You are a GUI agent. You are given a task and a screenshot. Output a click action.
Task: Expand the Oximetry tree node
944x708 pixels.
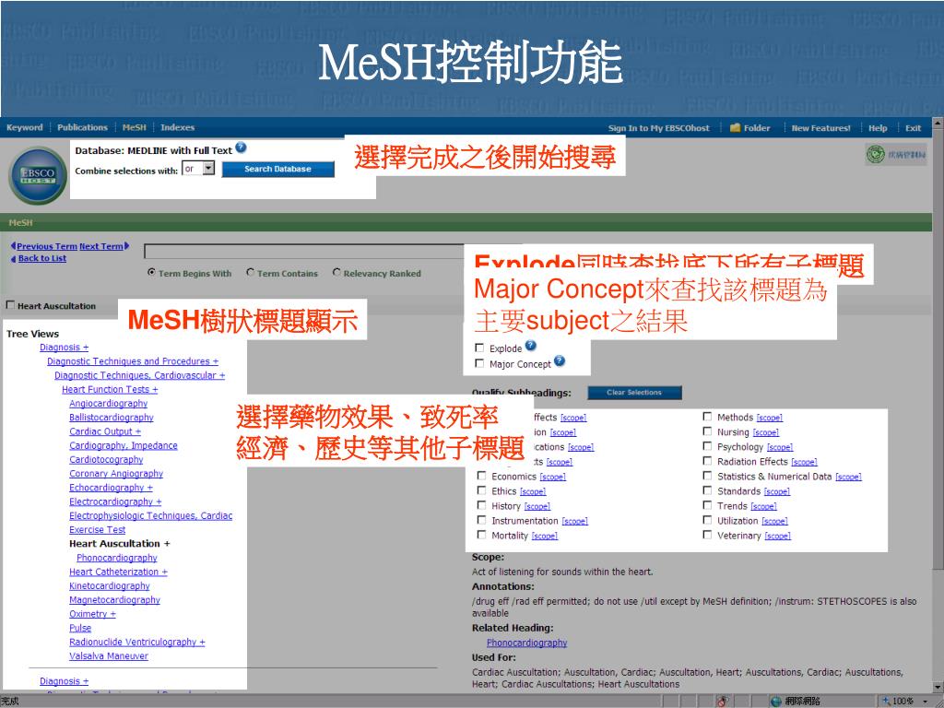[92, 614]
